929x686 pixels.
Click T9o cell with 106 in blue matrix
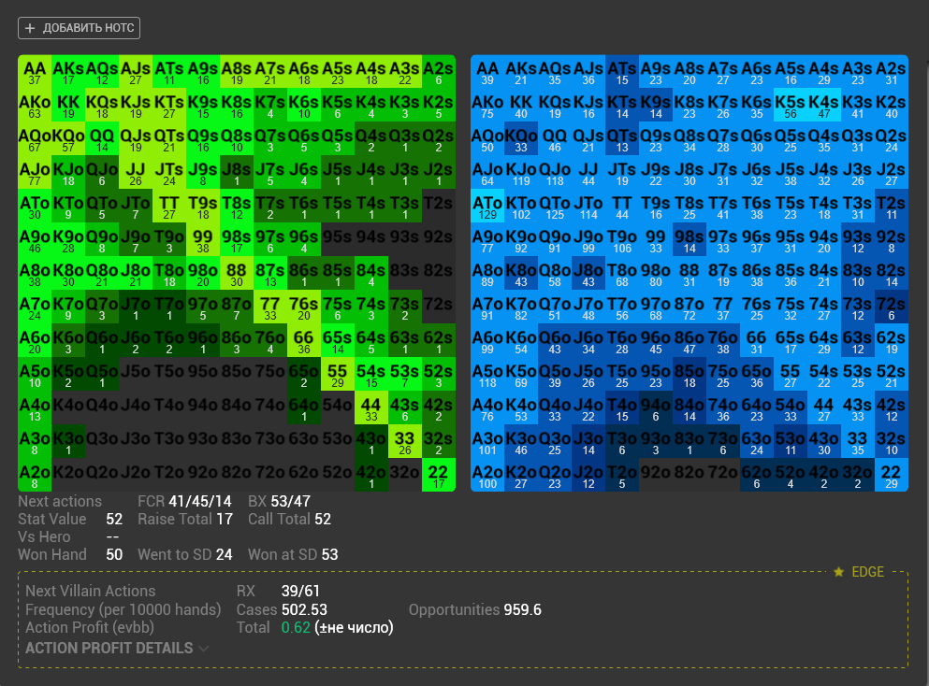tap(622, 239)
